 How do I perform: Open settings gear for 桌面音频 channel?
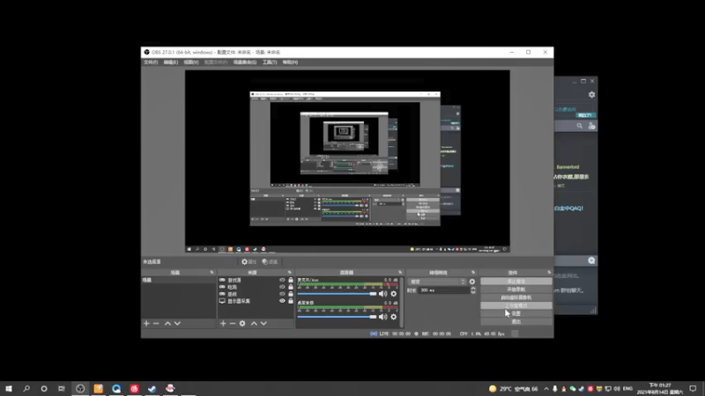393,317
